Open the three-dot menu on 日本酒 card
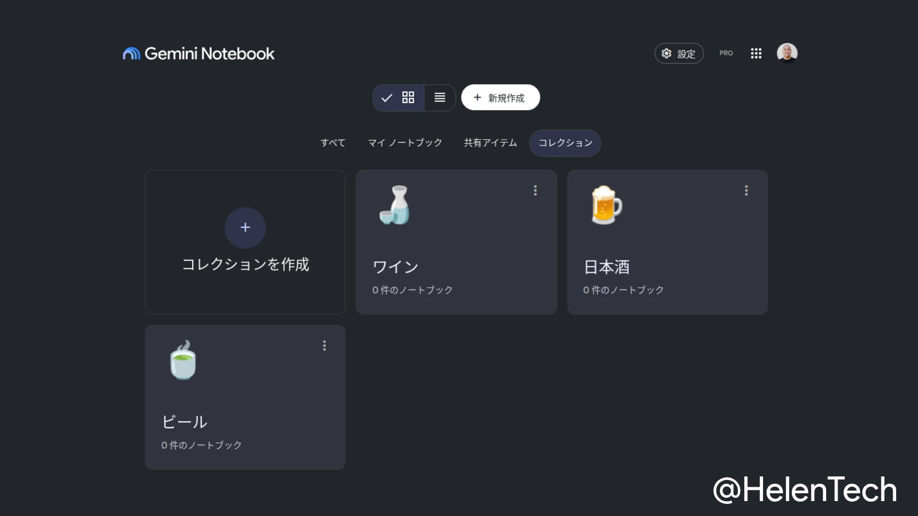The width and height of the screenshot is (918, 516). [746, 190]
